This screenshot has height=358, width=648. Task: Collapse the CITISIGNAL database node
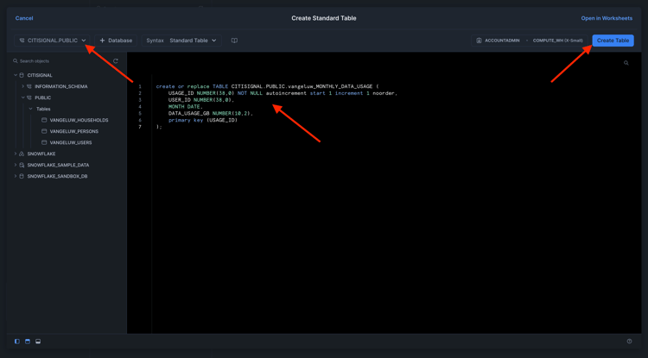pos(16,75)
